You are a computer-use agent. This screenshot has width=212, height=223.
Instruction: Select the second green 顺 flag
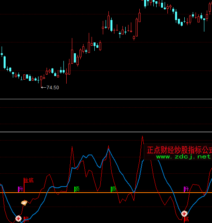[113, 189]
